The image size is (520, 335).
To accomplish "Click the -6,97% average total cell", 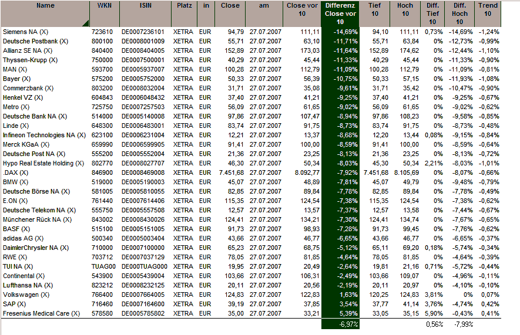I will tap(348, 324).
